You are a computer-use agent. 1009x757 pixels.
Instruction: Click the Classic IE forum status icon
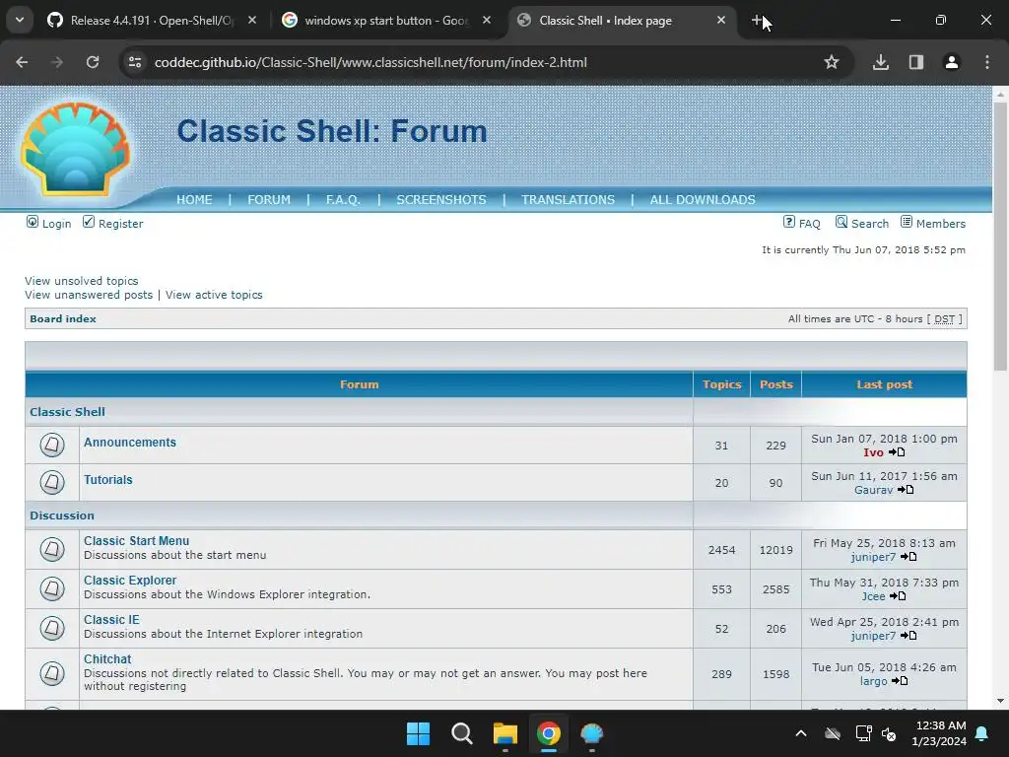click(x=52, y=628)
